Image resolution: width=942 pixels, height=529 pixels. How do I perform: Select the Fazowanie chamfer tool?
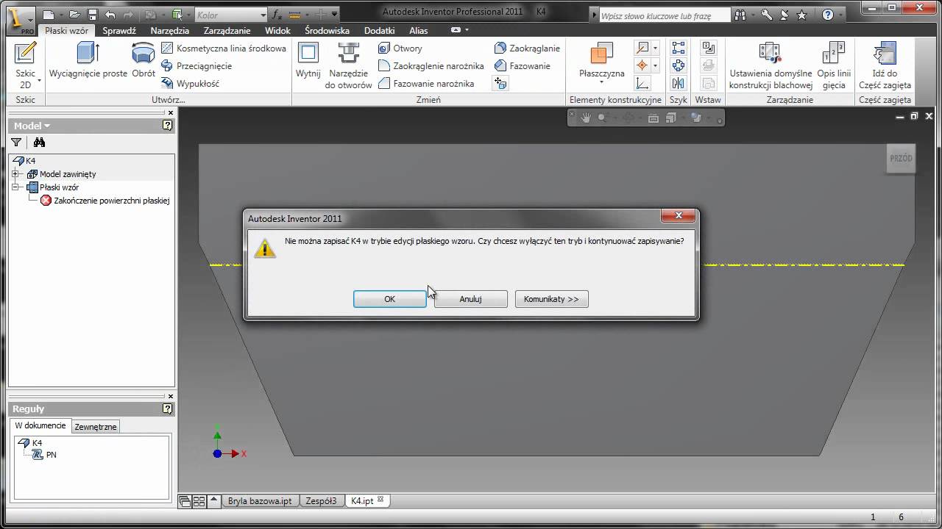click(x=523, y=66)
